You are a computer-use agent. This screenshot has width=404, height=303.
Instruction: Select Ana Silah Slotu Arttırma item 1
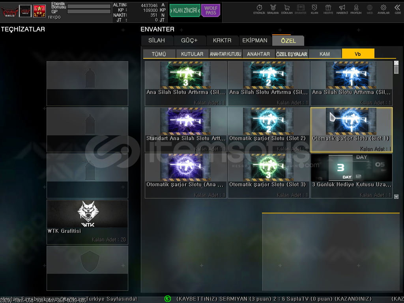pos(352,84)
